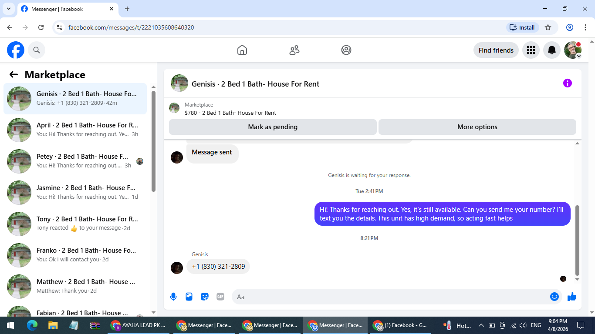This screenshot has height=334, width=595.
Task: Go to the Home feed icon
Action: (242, 50)
